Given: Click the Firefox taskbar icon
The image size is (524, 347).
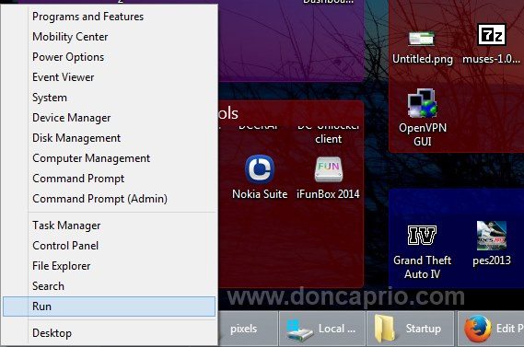Looking at the screenshot, I should (478, 329).
